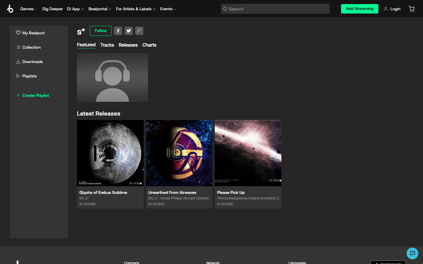Click artists 'KK, s*' under Glyphs
Screen dimensions: 423x264
[x=84, y=198]
